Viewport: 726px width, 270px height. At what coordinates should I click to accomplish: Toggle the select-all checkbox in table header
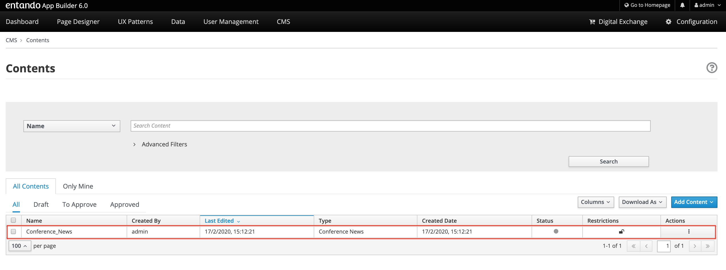[x=13, y=220]
